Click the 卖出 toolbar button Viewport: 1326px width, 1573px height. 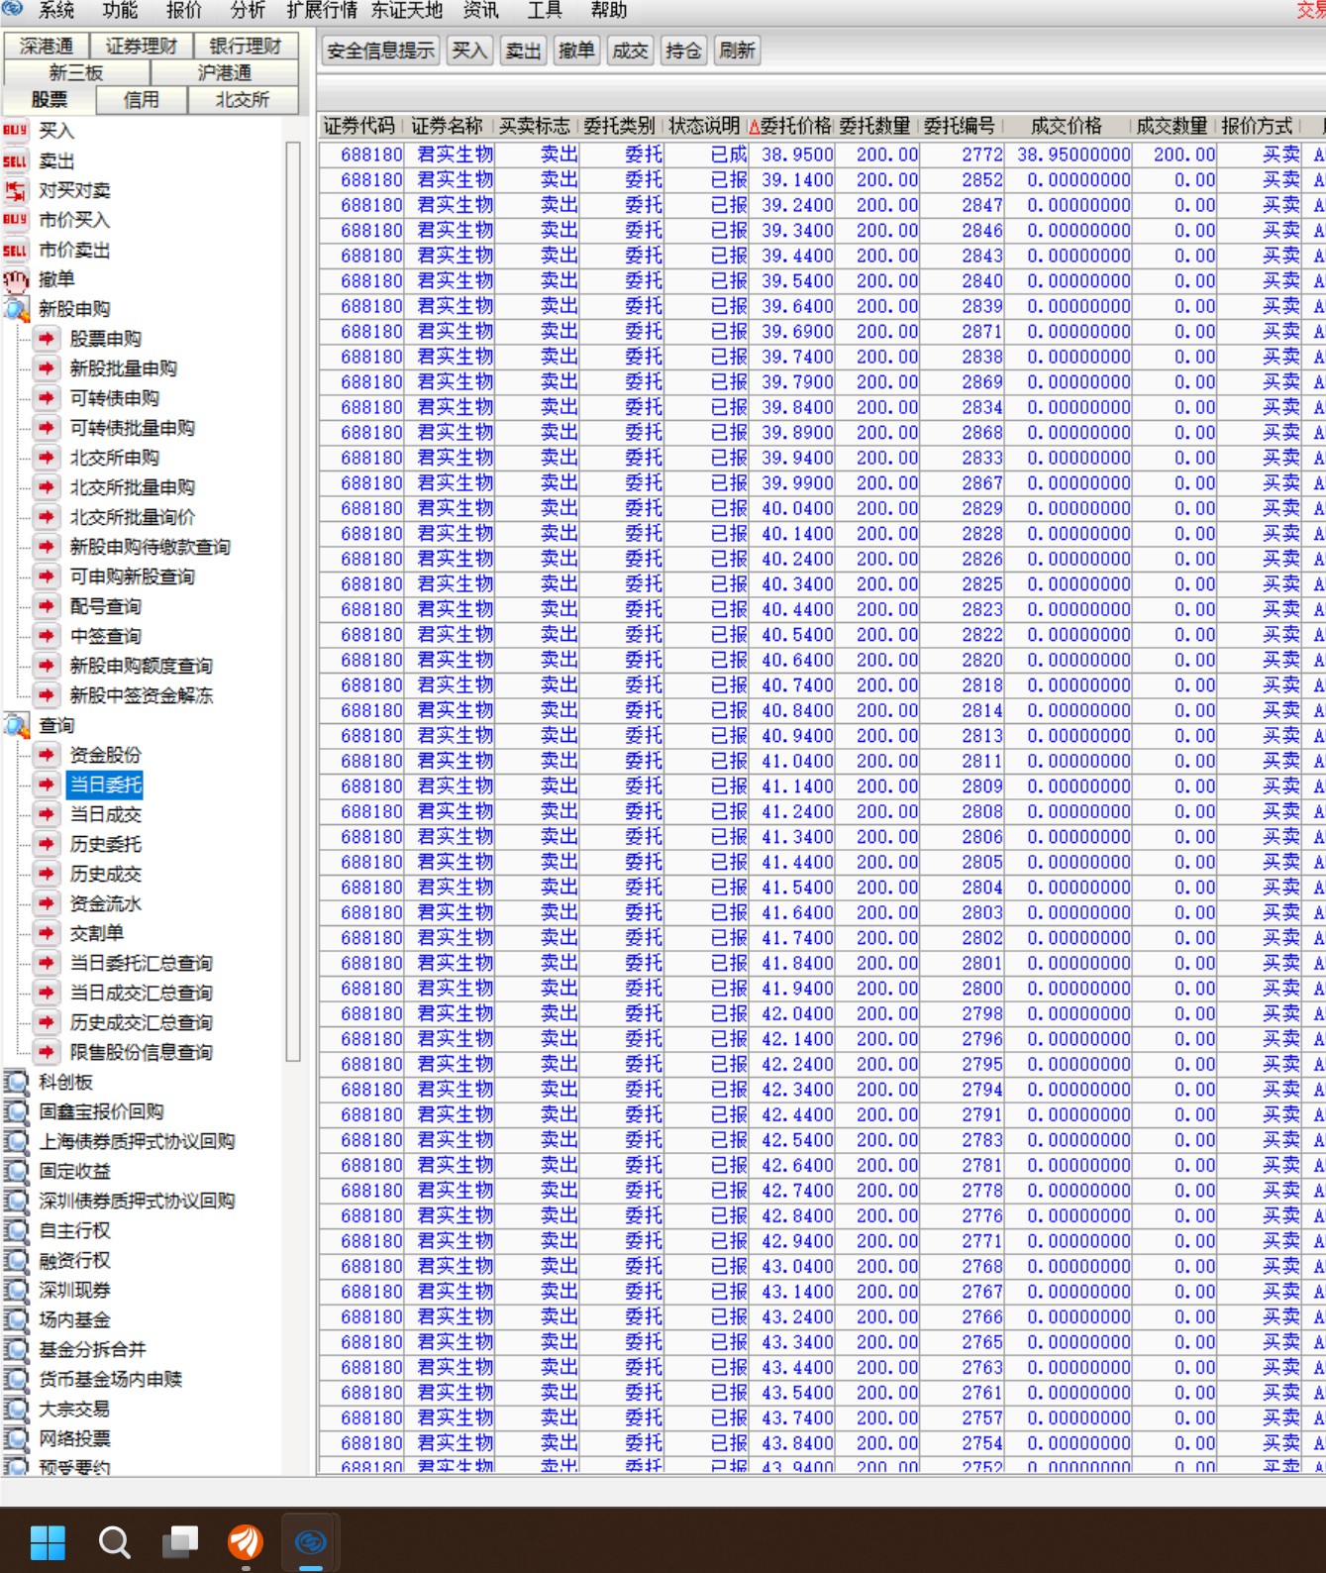[x=523, y=51]
